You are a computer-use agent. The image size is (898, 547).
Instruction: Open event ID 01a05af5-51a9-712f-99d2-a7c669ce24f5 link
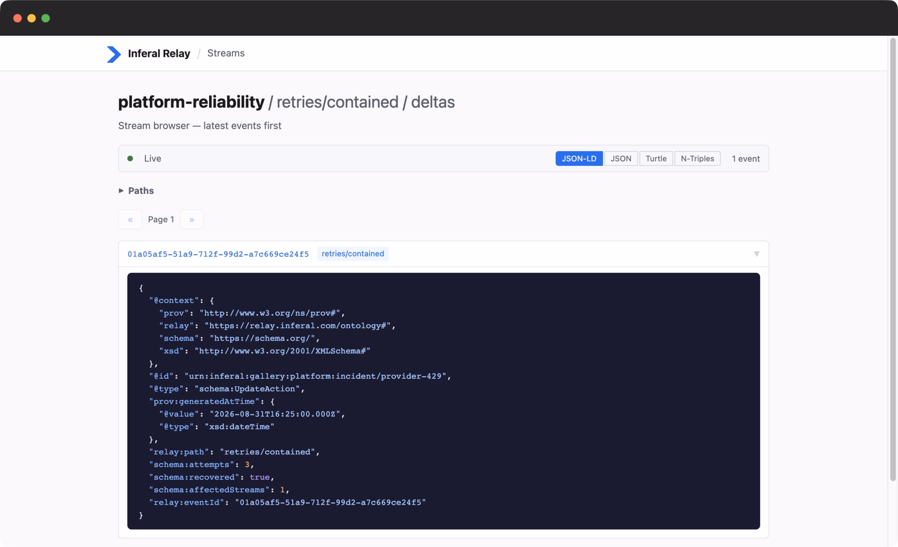click(218, 254)
